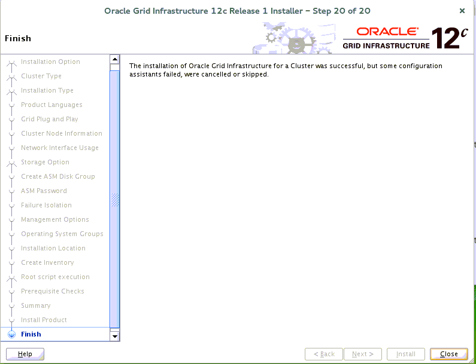
Task: Select the Product Languages step
Action: point(51,105)
